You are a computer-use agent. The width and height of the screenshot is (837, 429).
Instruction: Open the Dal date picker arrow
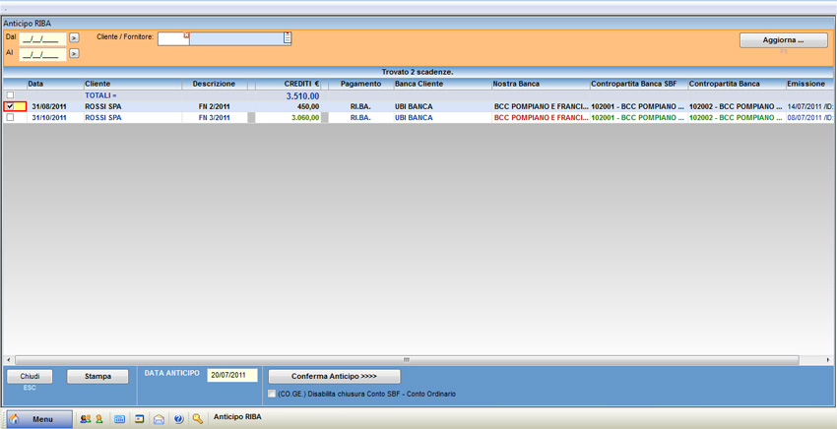pos(74,38)
